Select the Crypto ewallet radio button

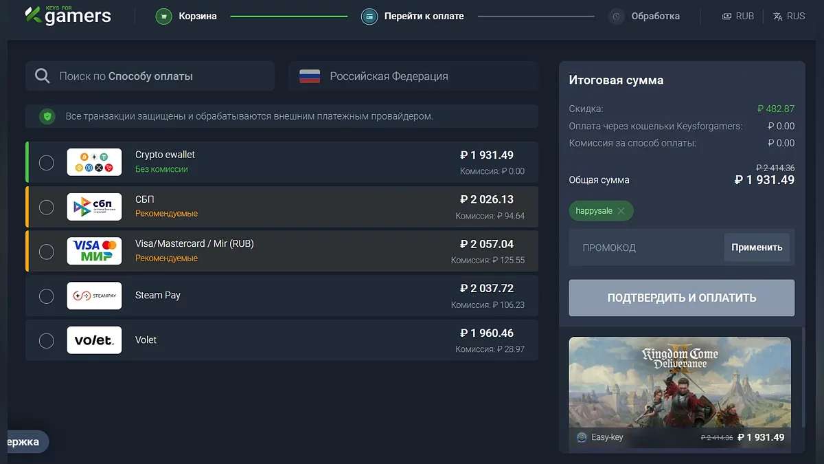46,163
